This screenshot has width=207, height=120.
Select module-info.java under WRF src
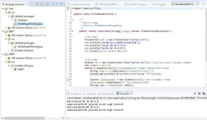24,50
